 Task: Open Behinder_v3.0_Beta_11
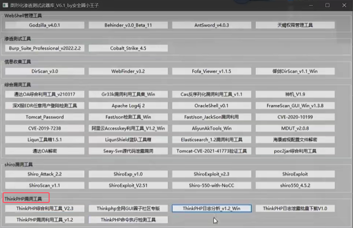pyautogui.click(x=128, y=25)
